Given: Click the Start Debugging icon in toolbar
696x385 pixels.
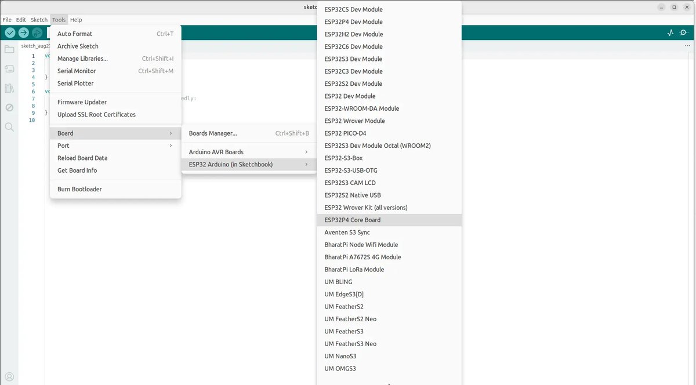Looking at the screenshot, I should coord(37,32).
